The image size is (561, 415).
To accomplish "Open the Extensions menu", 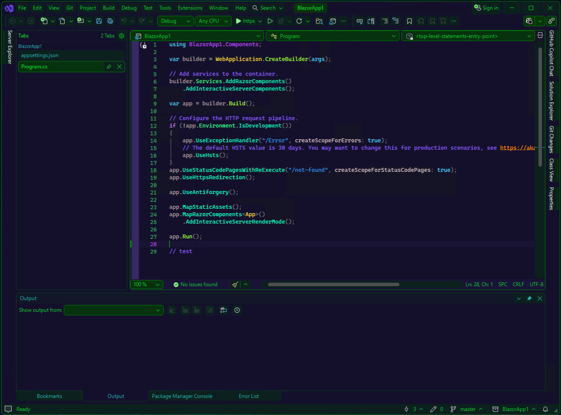I will point(190,8).
